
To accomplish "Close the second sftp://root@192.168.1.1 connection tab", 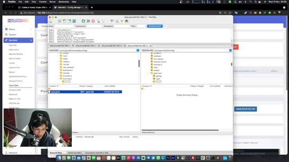I will (x=99, y=45).
